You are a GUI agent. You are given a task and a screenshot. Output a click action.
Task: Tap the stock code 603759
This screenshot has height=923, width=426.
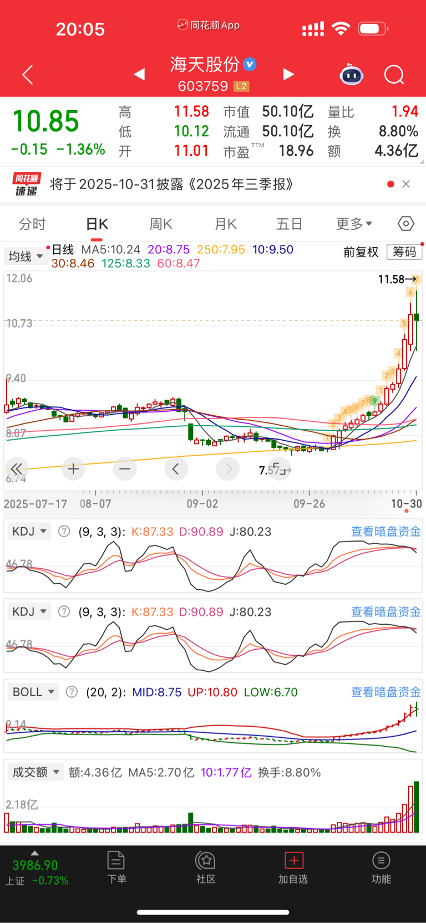click(203, 86)
